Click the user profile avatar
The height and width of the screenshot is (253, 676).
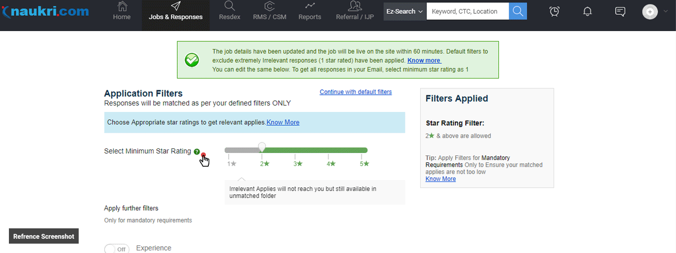click(x=650, y=12)
